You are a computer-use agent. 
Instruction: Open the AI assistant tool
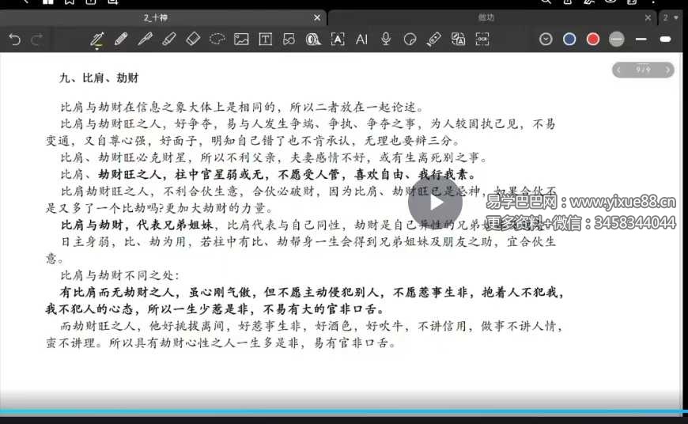point(361,39)
